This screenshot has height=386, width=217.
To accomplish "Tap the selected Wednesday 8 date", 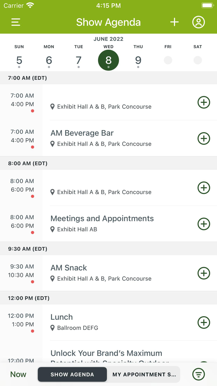I will 108,60.
